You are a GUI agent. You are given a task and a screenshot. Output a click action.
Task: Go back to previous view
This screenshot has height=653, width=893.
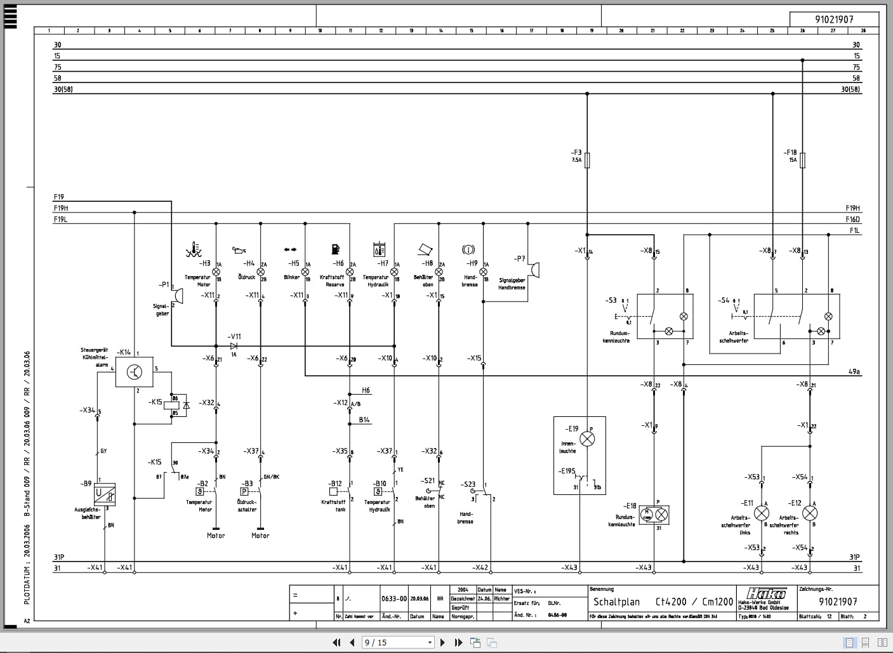[x=475, y=643]
